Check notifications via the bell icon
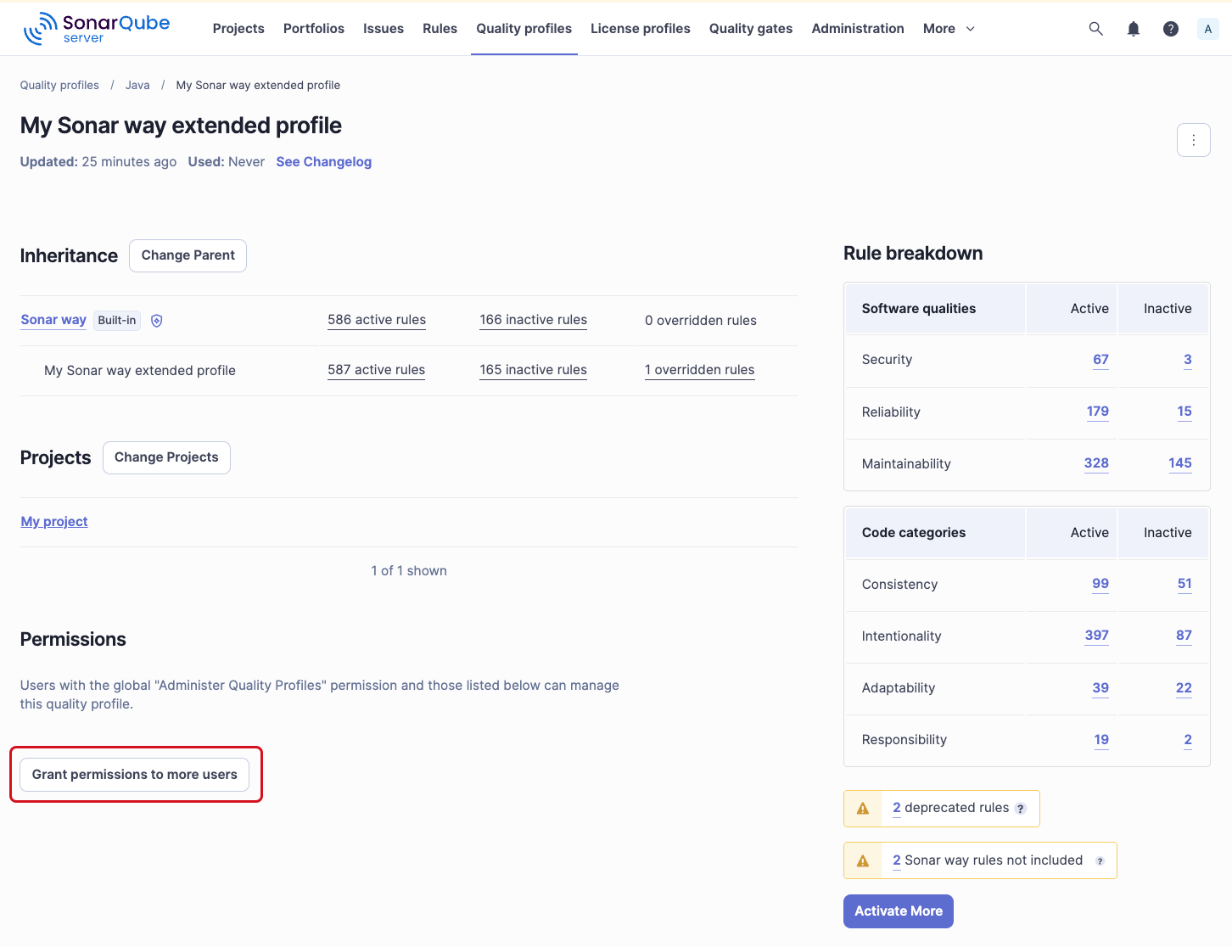The width and height of the screenshot is (1232, 947). pyautogui.click(x=1133, y=28)
